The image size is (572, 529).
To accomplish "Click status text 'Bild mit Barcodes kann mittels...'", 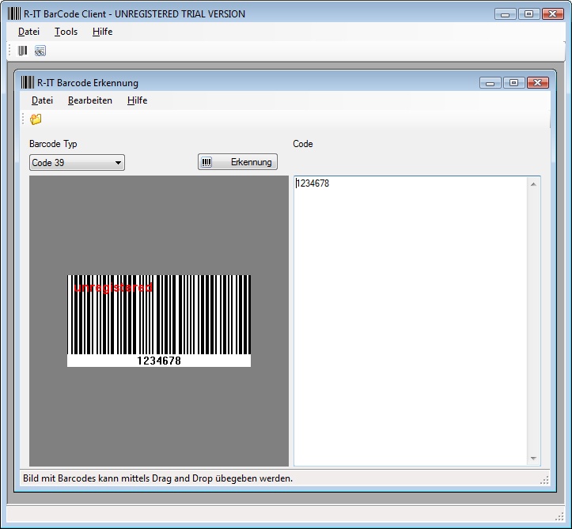I will (158, 478).
